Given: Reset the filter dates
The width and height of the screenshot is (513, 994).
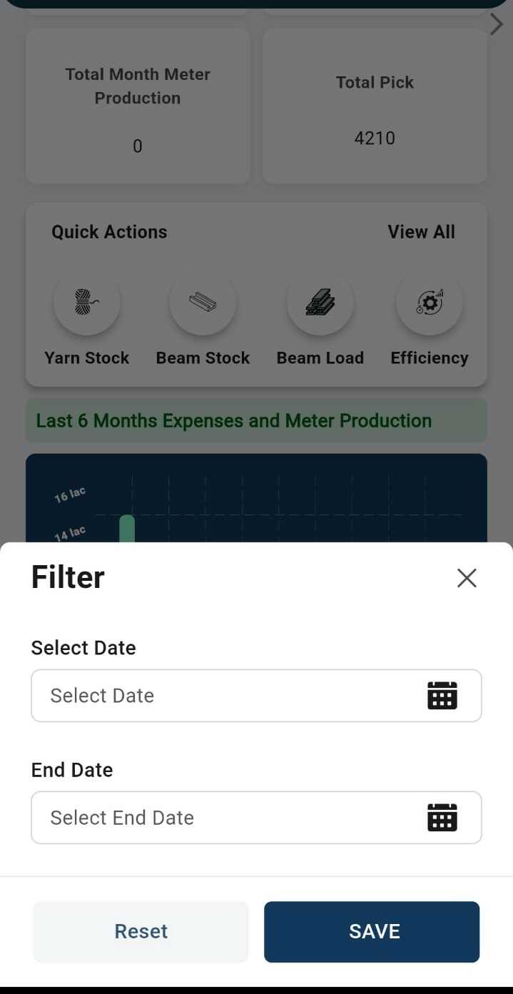Looking at the screenshot, I should [x=141, y=931].
